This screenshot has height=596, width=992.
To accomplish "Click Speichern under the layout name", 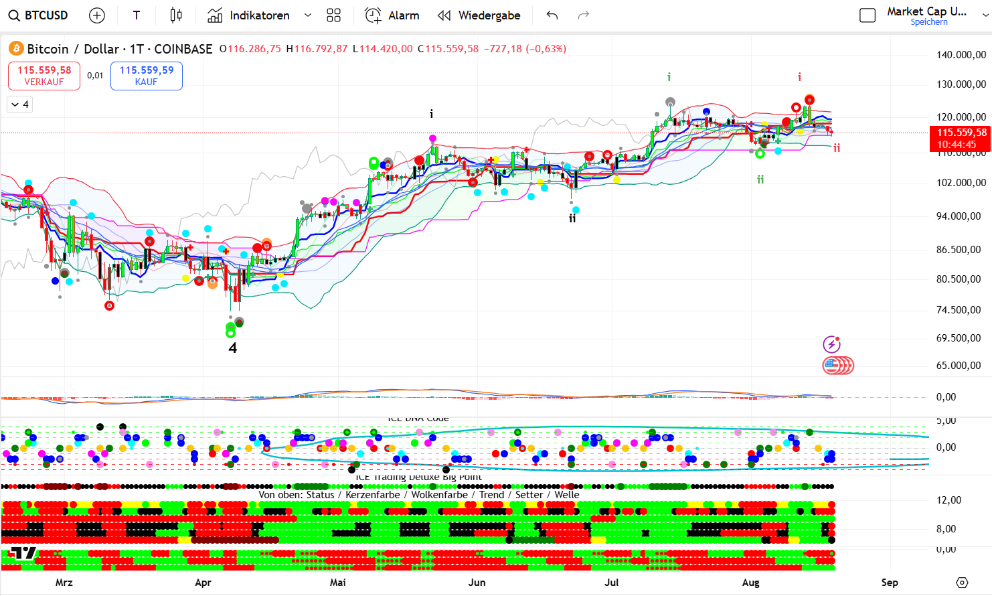I will (929, 22).
